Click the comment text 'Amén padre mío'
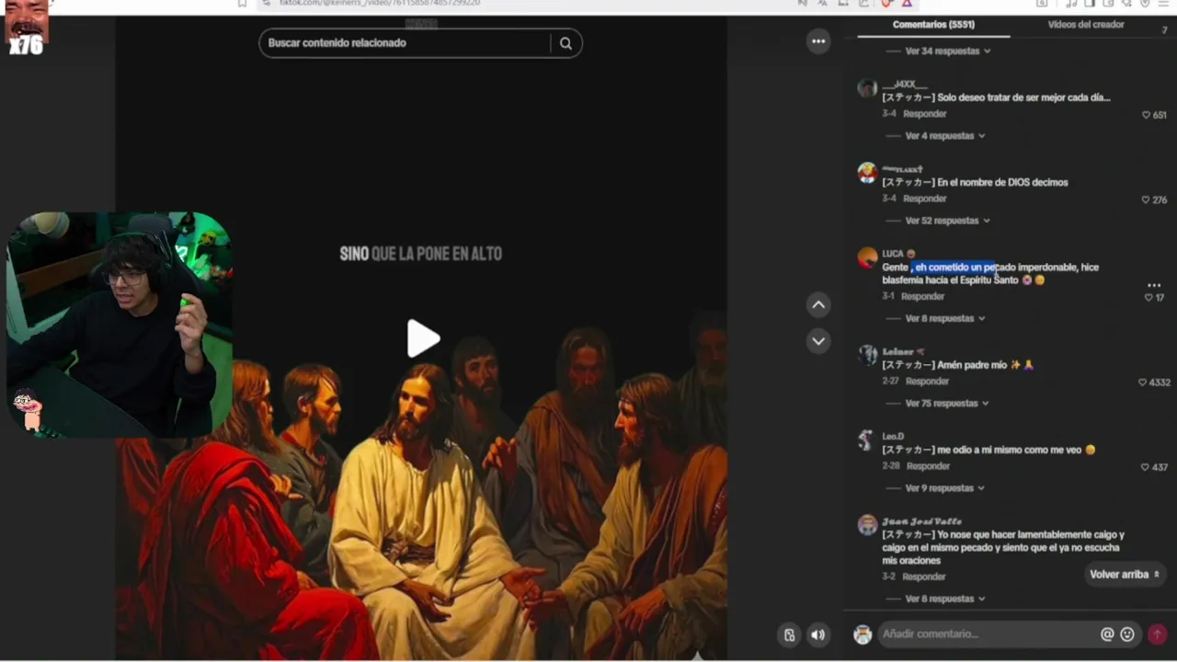Screen dimensions: 1177x662 point(972,365)
